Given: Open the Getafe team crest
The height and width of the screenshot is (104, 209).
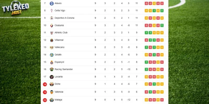Looking at the screenshot, I should click(x=51, y=55).
